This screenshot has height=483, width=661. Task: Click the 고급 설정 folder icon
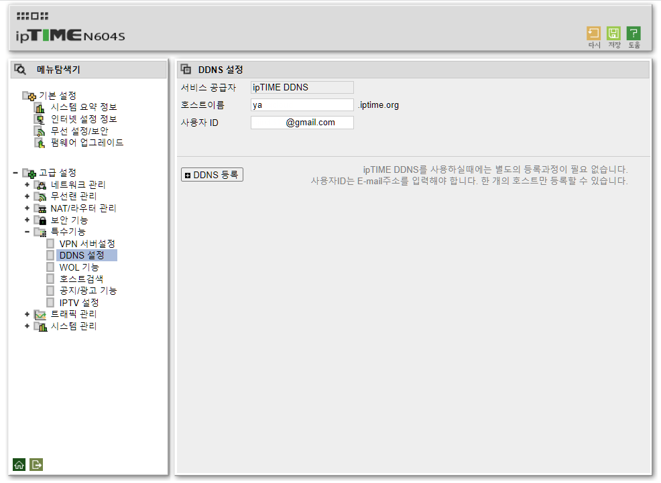point(29,173)
